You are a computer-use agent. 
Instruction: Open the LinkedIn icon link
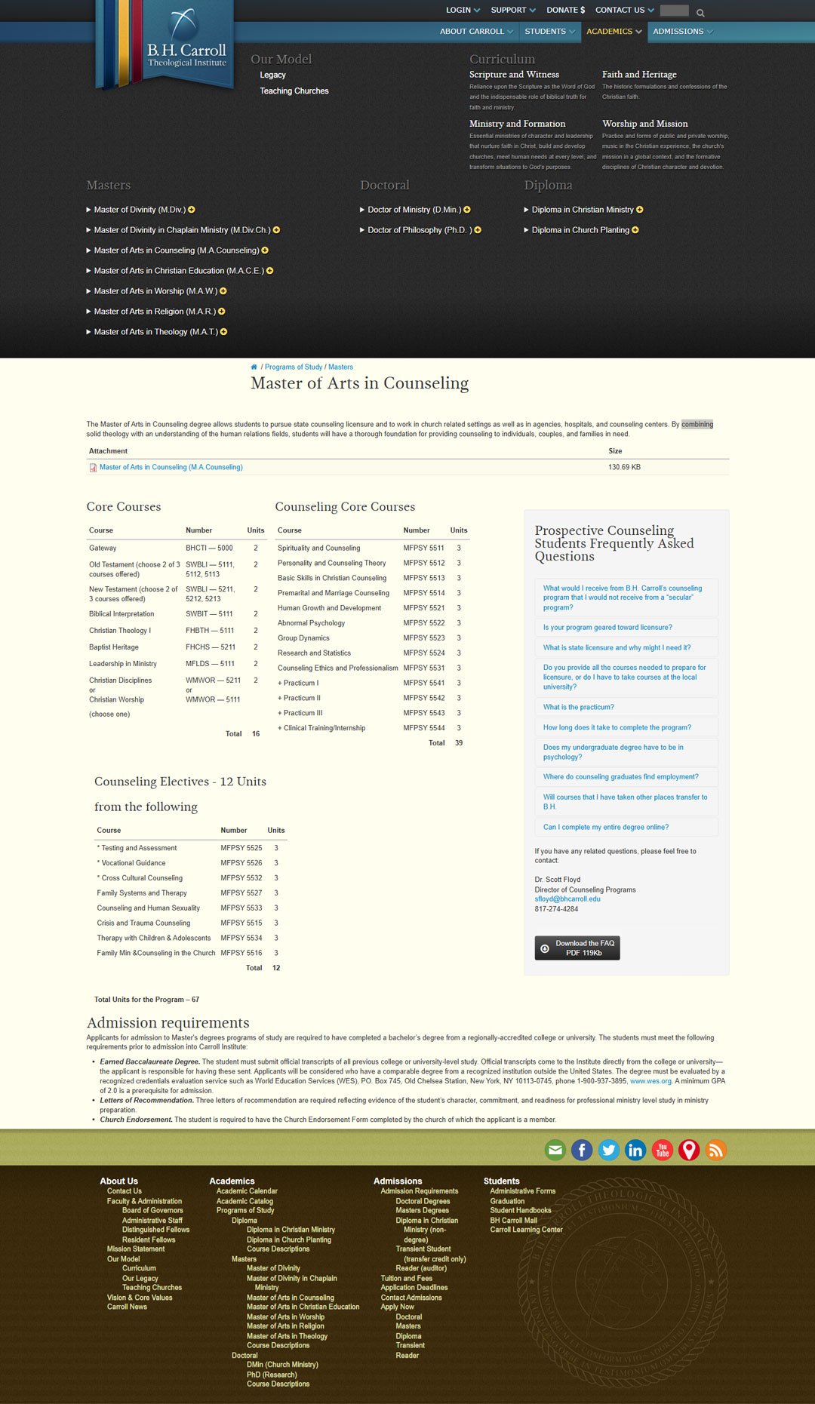pos(635,1150)
